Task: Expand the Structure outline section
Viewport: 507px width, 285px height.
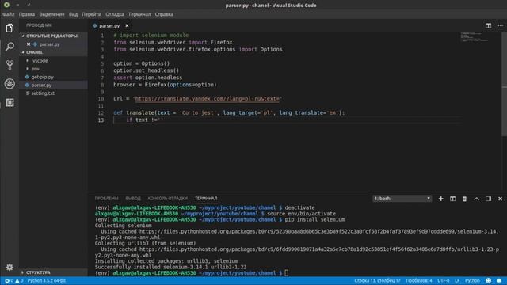Action: [x=53, y=272]
